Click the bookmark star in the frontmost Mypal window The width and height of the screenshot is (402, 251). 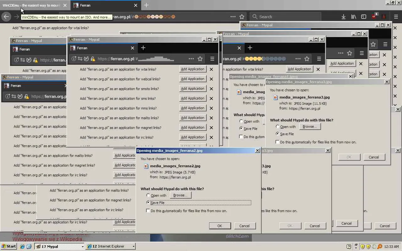point(200,59)
